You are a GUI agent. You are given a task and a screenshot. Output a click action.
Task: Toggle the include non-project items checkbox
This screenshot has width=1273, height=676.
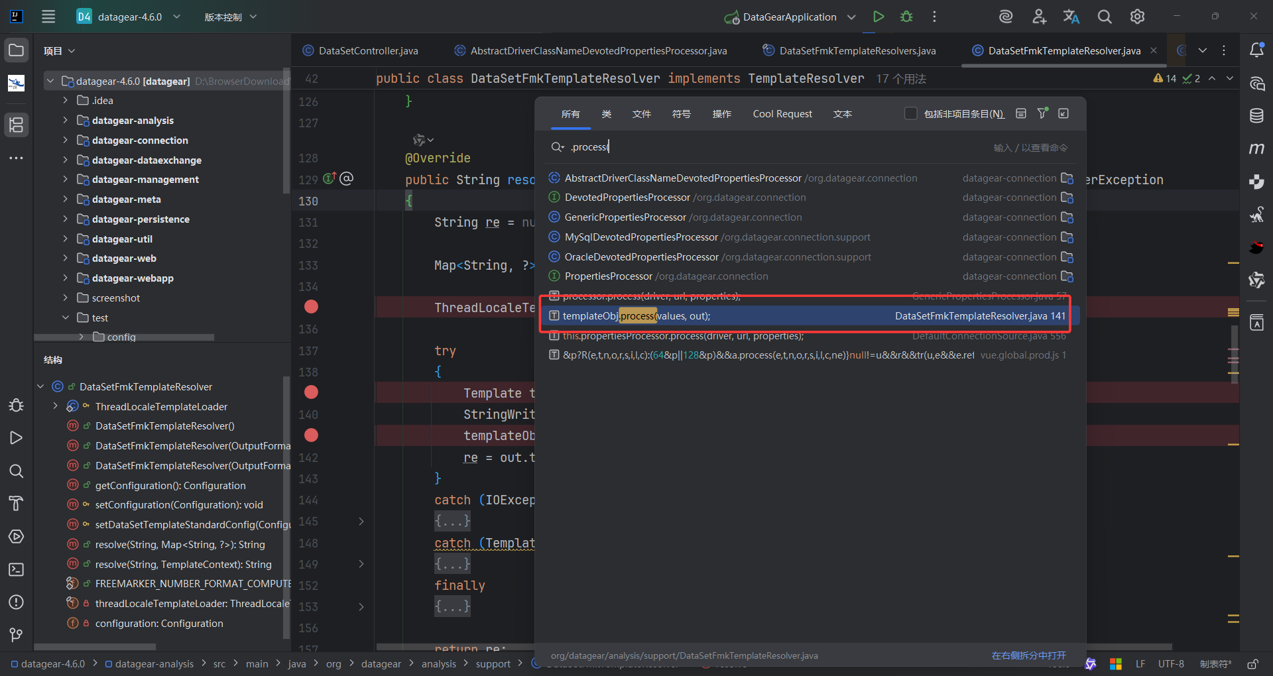pyautogui.click(x=911, y=113)
